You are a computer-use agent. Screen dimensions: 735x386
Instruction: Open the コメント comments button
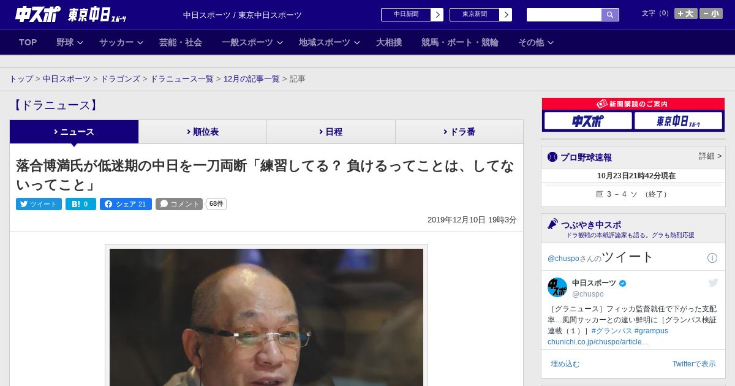click(x=179, y=204)
